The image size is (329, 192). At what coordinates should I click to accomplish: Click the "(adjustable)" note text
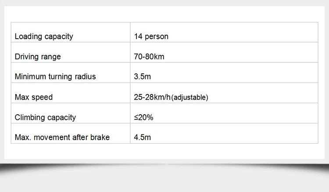point(190,98)
